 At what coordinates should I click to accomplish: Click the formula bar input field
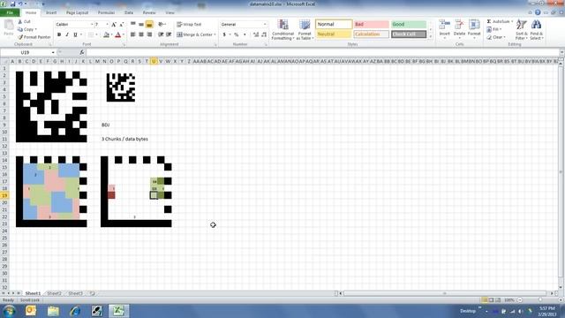click(322, 53)
